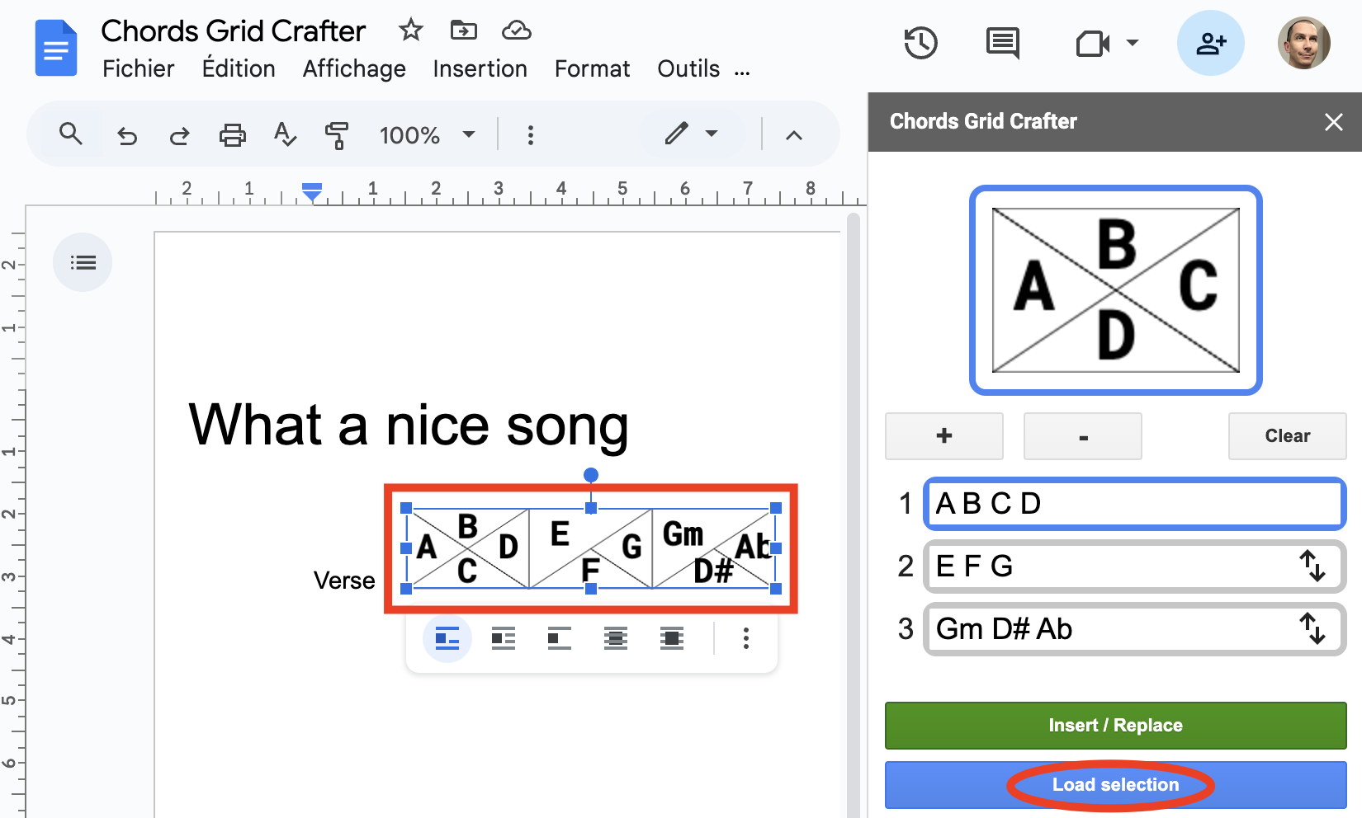Click the paint format roller icon
1362x818 pixels.
pyautogui.click(x=336, y=135)
